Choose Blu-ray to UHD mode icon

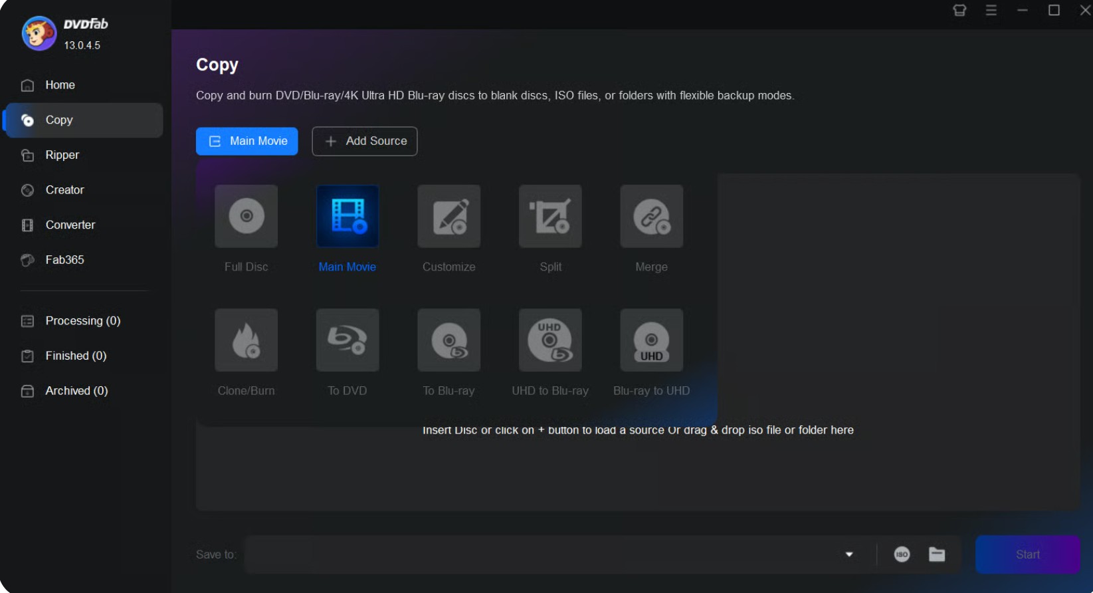pos(651,340)
